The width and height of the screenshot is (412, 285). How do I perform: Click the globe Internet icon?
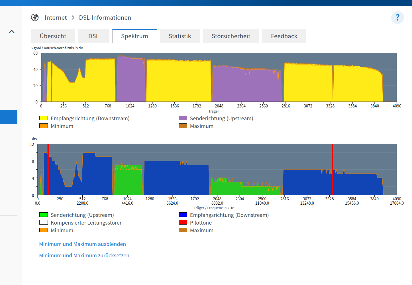click(x=35, y=17)
